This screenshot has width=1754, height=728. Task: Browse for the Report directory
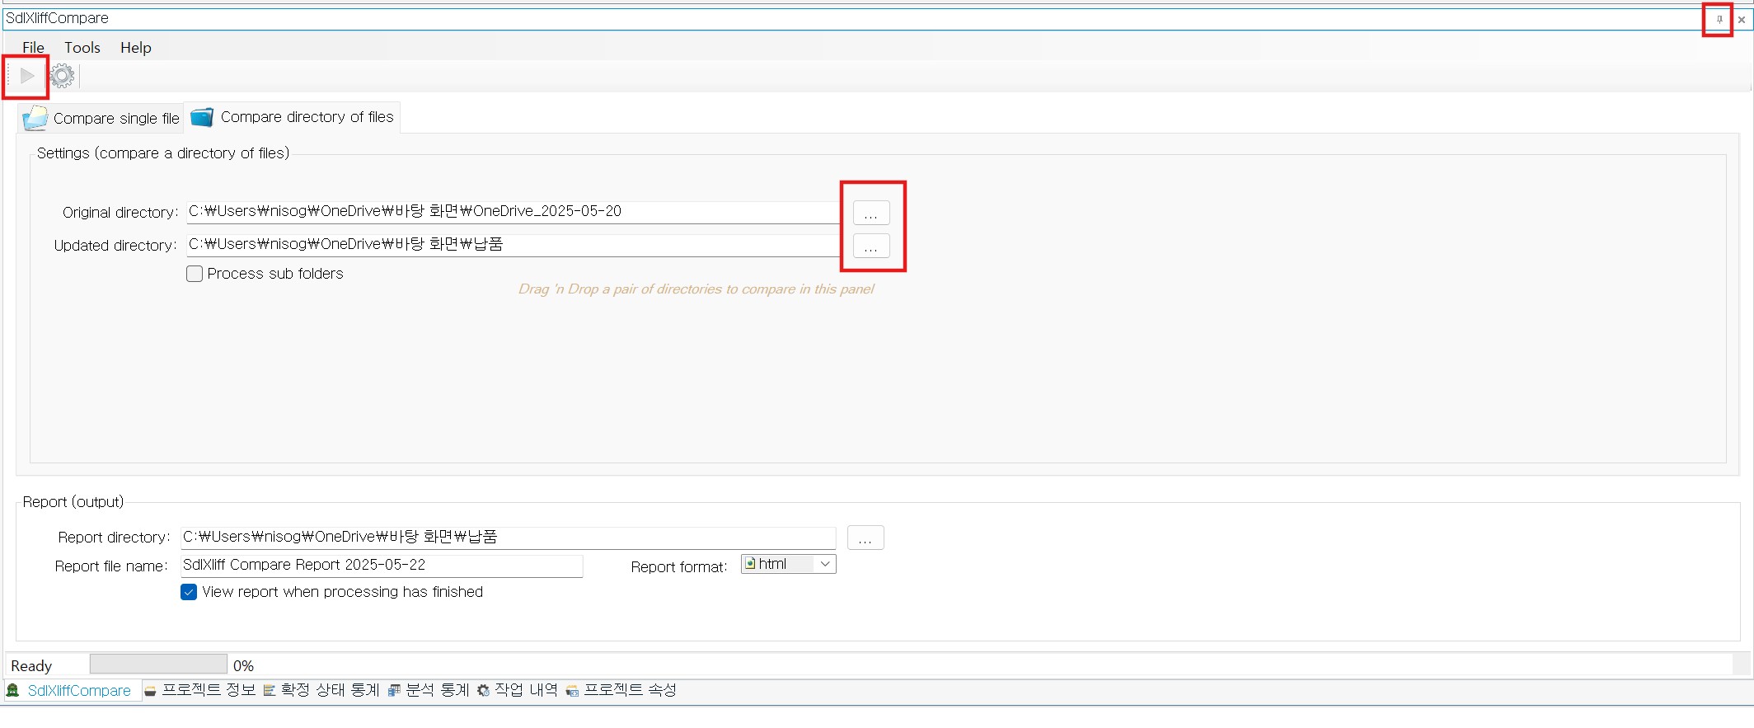tap(865, 538)
